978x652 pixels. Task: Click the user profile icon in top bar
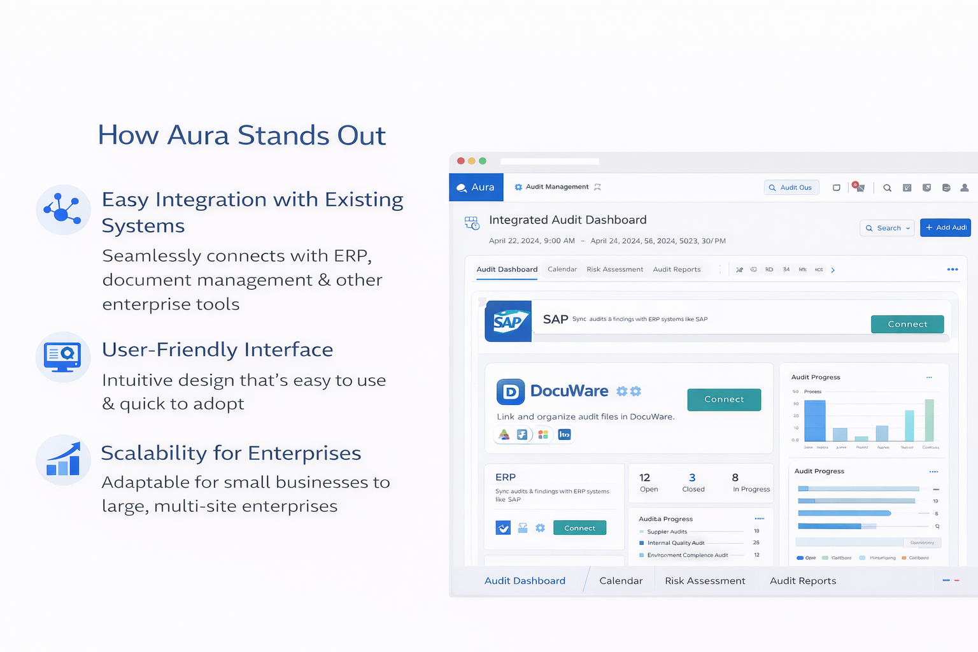[x=964, y=188]
